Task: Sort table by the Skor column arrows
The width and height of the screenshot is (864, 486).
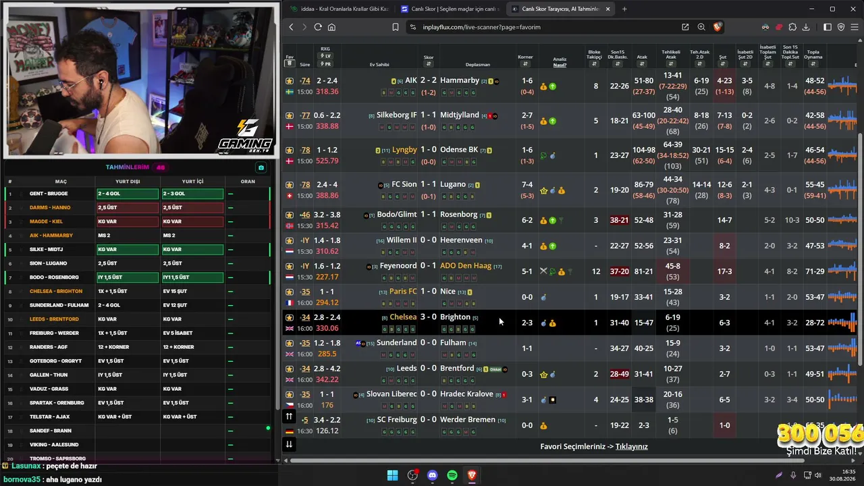Action: [x=429, y=64]
